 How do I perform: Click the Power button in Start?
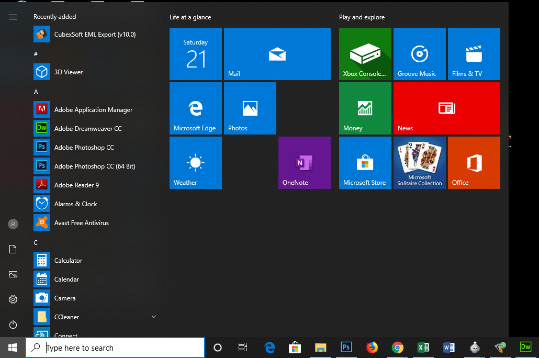pos(13,325)
